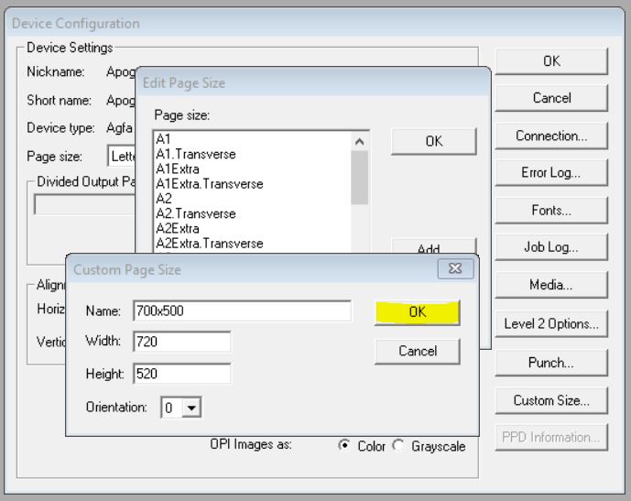
Task: Edit the Width field value 720
Action: 182,342
